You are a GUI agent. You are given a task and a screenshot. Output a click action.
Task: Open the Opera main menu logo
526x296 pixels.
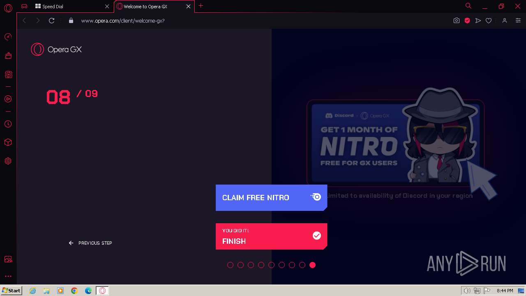pos(8,8)
